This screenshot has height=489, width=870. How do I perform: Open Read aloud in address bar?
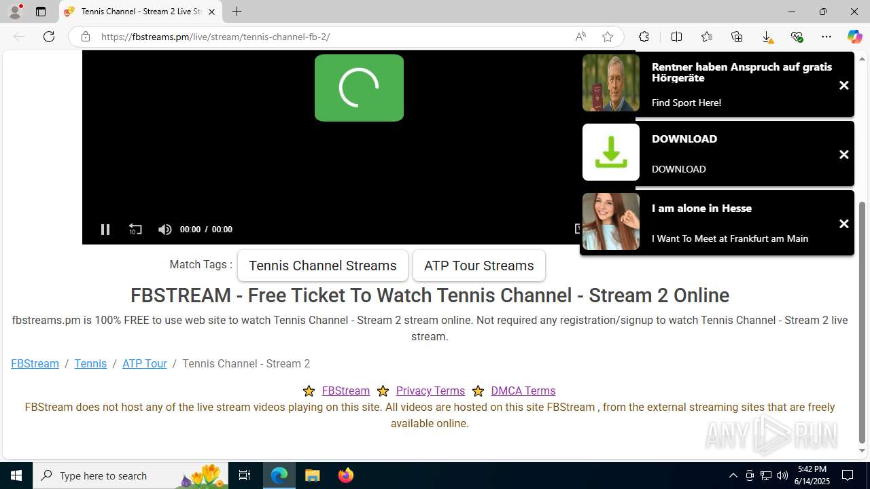point(580,37)
